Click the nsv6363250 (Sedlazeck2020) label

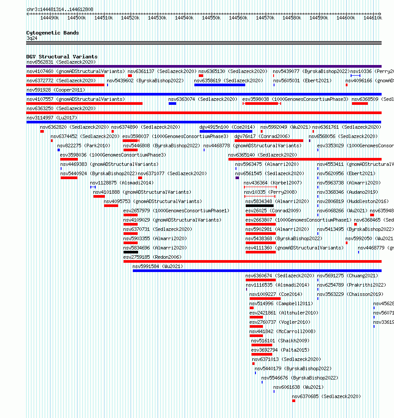(x=61, y=108)
